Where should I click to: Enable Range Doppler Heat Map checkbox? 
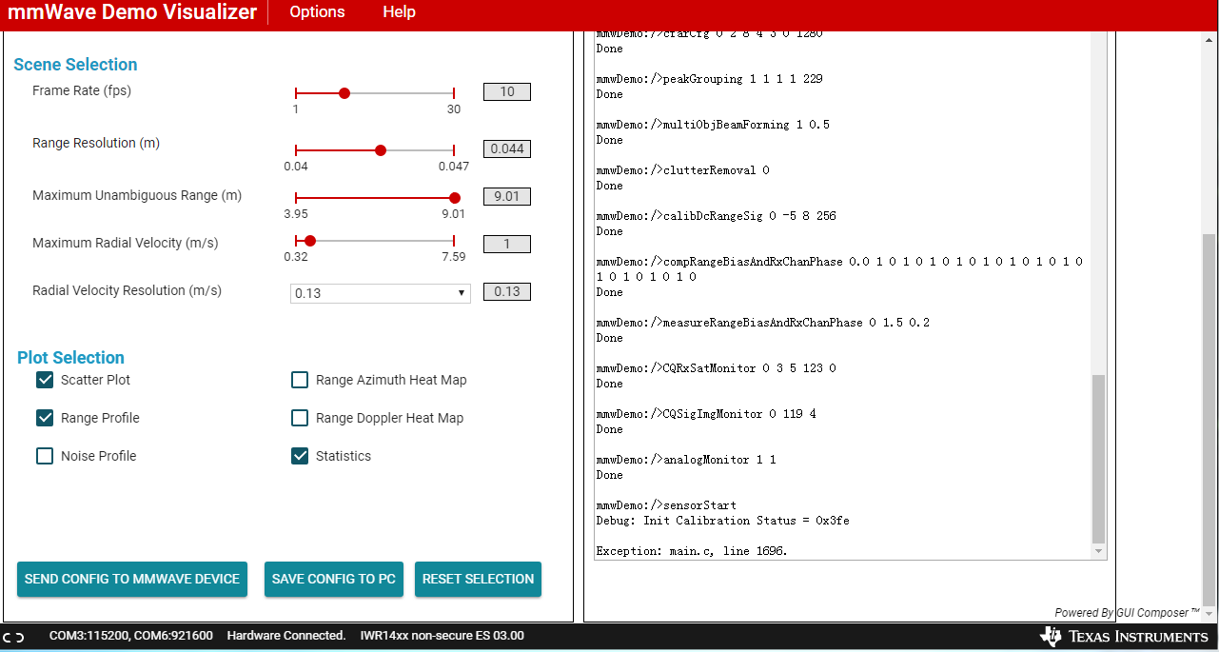pos(300,418)
